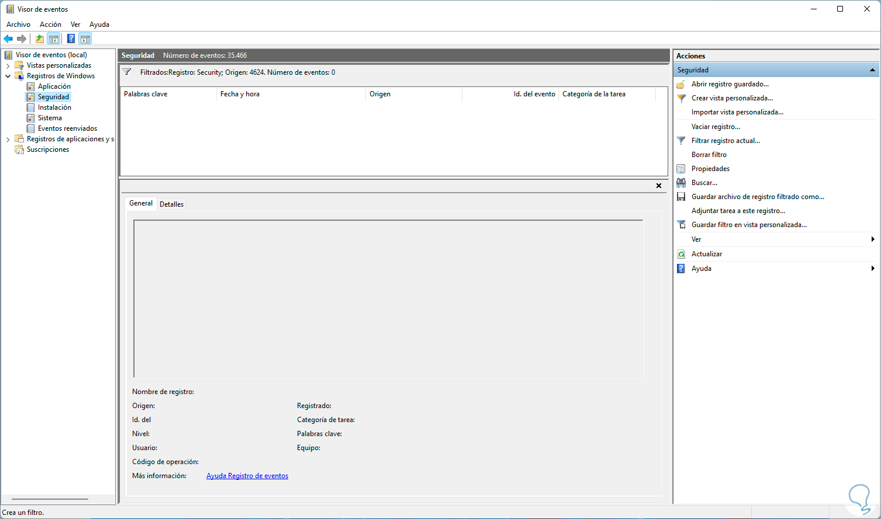This screenshot has height=519, width=881.
Task: Close the event preview pane
Action: (x=659, y=186)
